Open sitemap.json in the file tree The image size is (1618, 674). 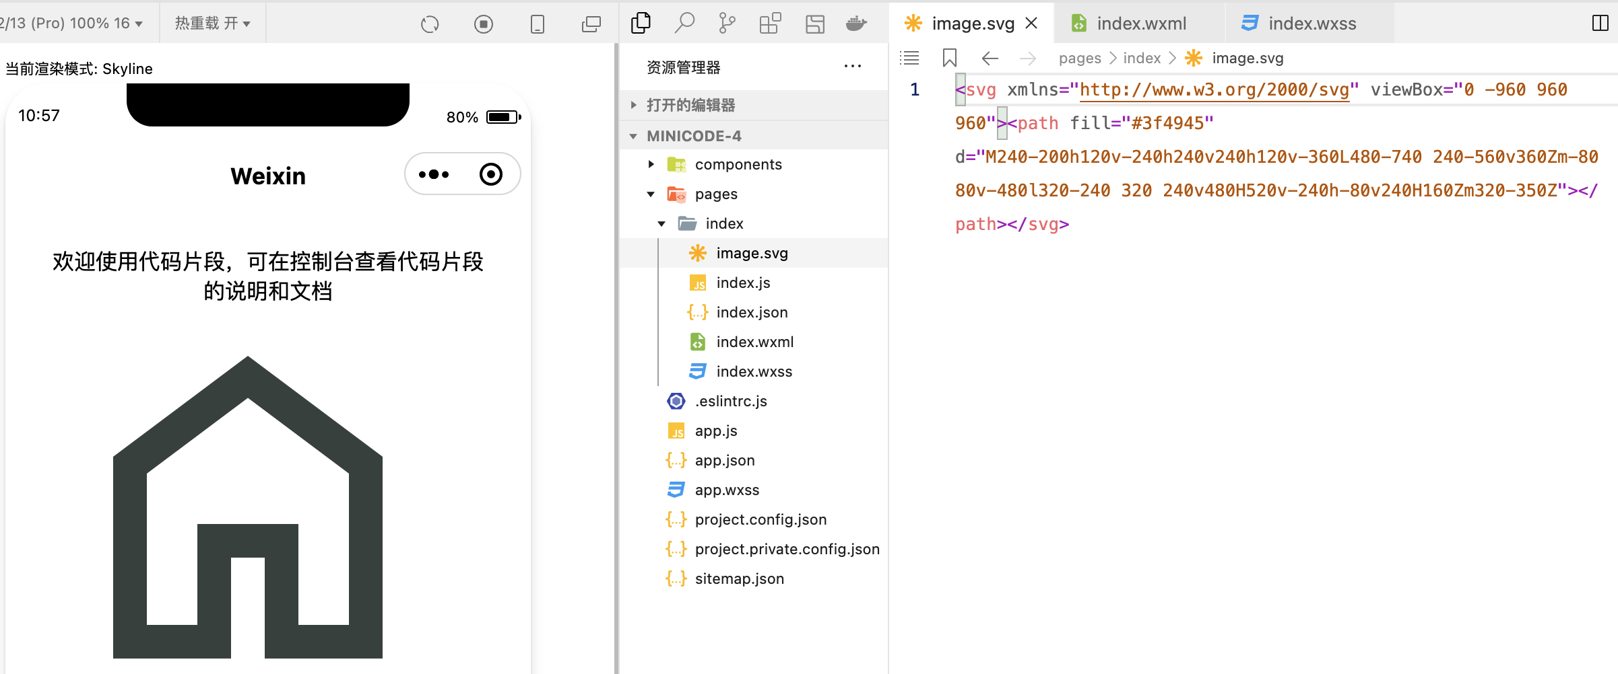[753, 578]
